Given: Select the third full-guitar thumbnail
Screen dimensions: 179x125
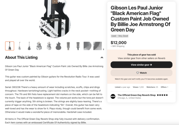Looking at the screenshot, I should [x=29, y=46].
